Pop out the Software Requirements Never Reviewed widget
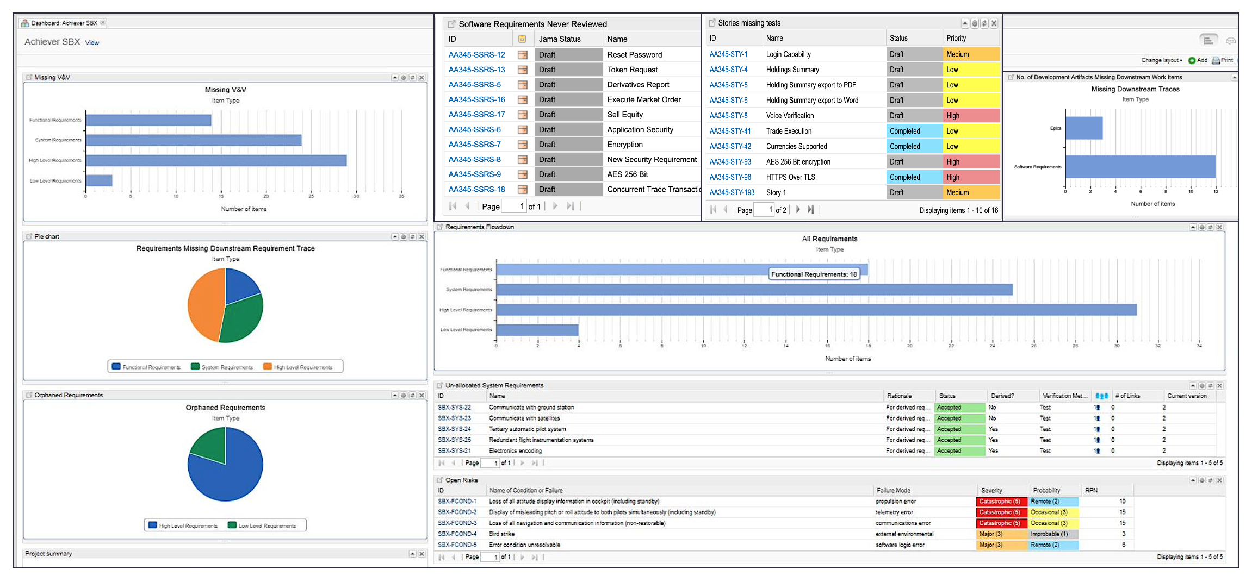Viewport: 1252px width, 582px height. (x=451, y=24)
